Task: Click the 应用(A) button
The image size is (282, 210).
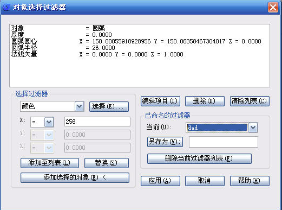Action: tap(160, 181)
